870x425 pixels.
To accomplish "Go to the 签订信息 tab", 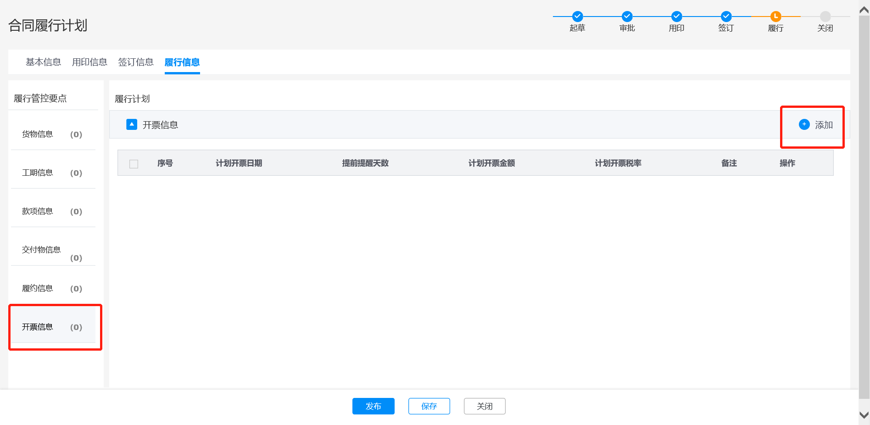I will click(x=136, y=62).
